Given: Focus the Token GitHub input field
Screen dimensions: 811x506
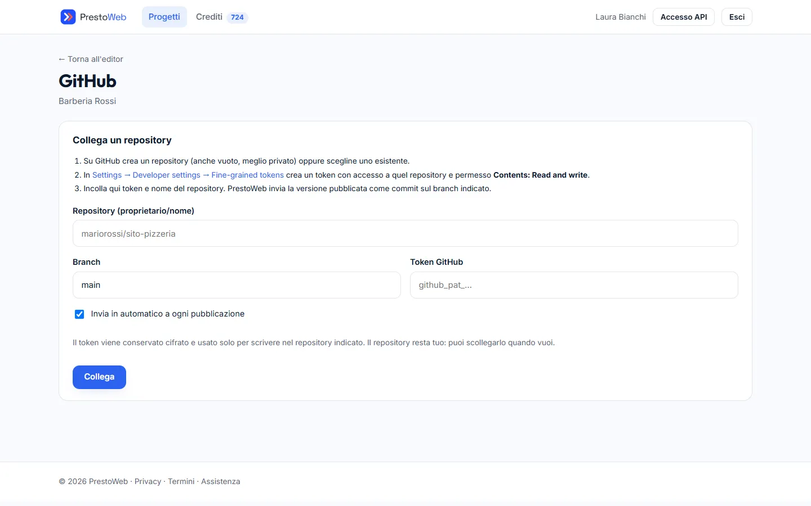Looking at the screenshot, I should pyautogui.click(x=574, y=285).
